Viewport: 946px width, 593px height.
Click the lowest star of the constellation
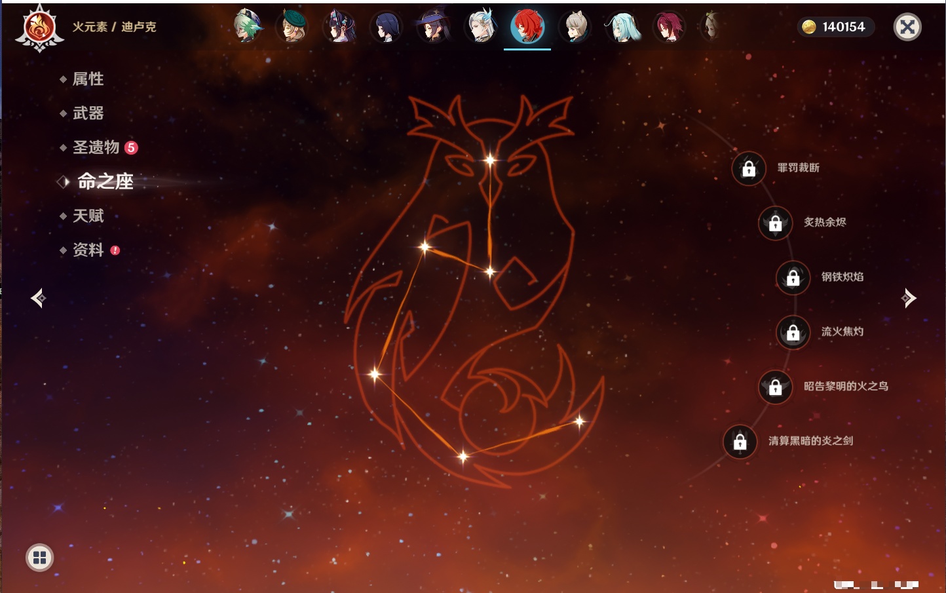click(x=463, y=456)
